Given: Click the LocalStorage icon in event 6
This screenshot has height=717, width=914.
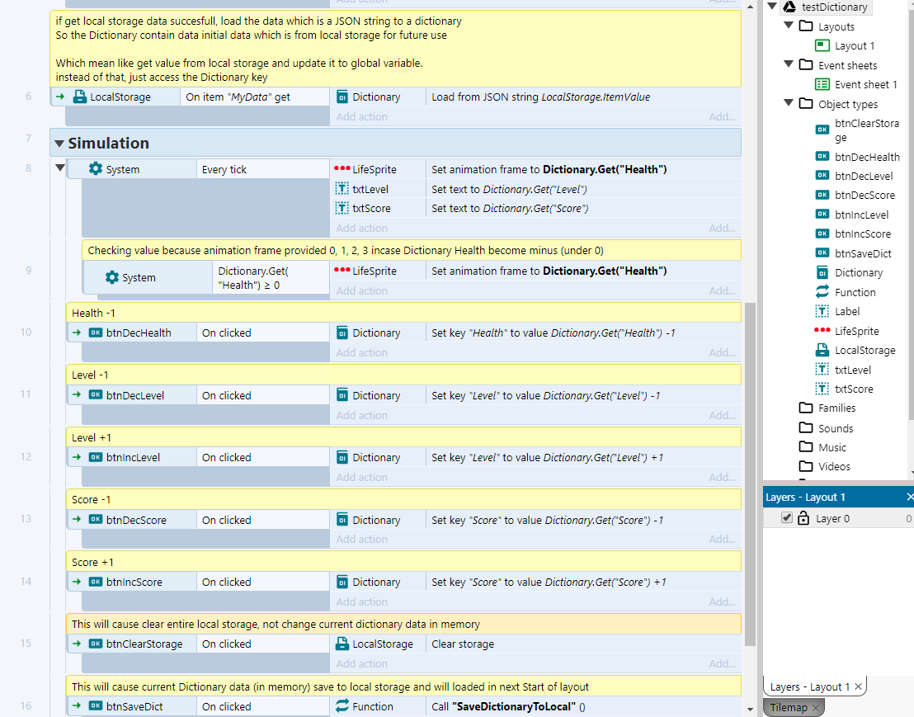Looking at the screenshot, I should coord(79,97).
